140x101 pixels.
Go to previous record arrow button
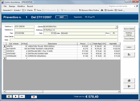coord(9,97)
